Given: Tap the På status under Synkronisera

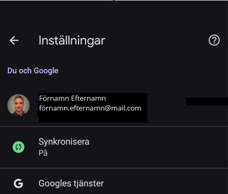Looking at the screenshot, I should pyautogui.click(x=43, y=153).
